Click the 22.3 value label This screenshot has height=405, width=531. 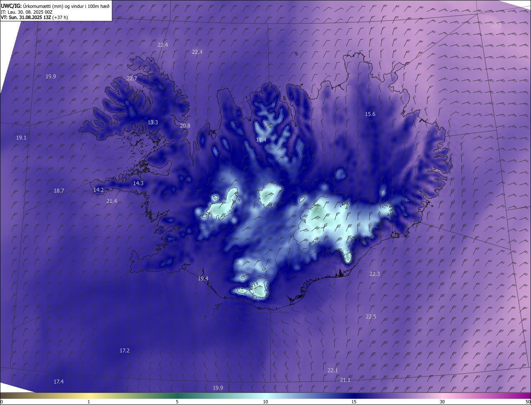tap(375, 274)
